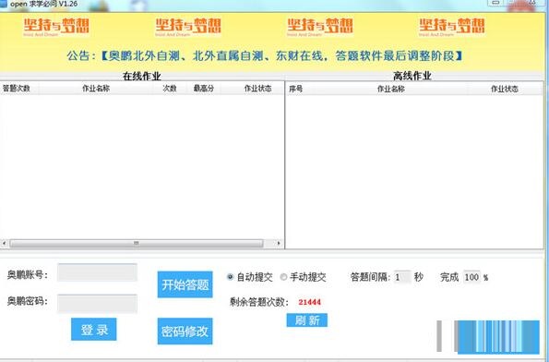This screenshot has width=549, height=362.
Task: Click the 完成 percentage field
Action: 472,277
